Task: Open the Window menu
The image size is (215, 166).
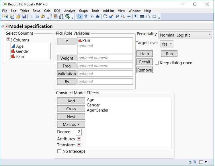Action: point(134,11)
